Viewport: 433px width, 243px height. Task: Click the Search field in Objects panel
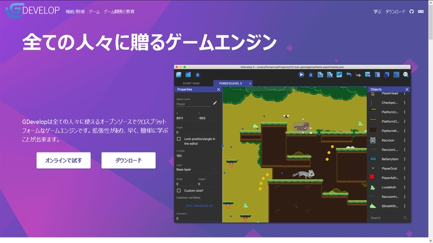pos(385,218)
